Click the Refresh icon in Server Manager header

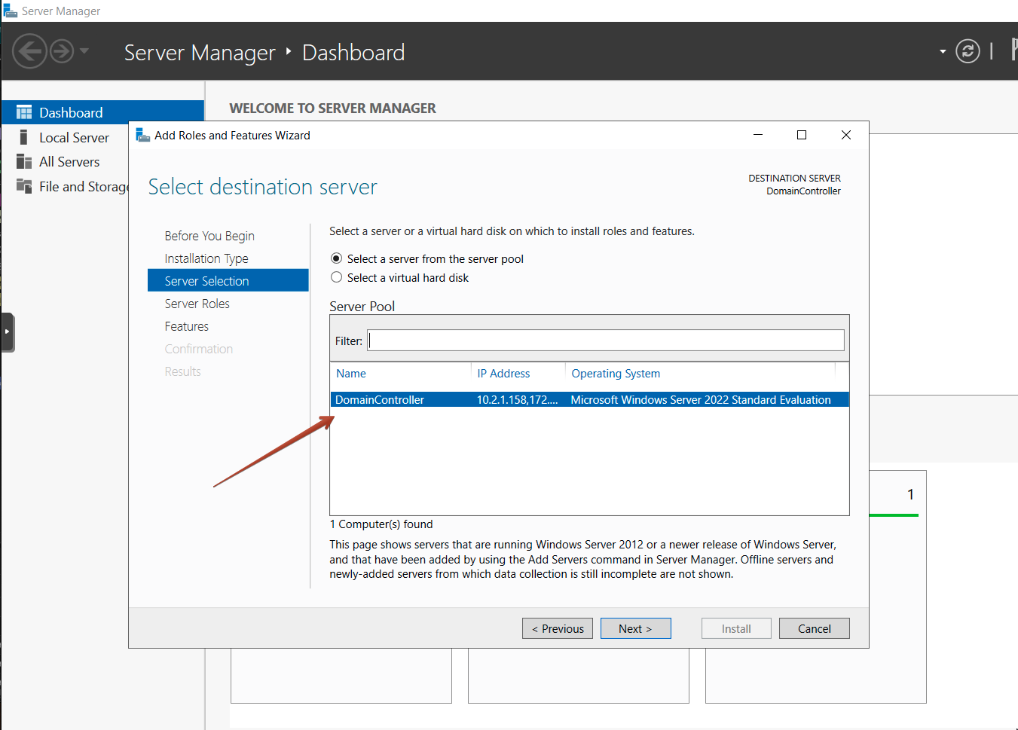(968, 51)
